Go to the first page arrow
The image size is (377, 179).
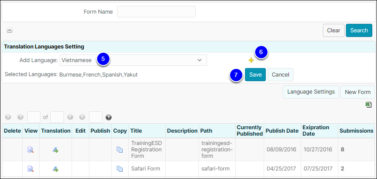point(8,117)
